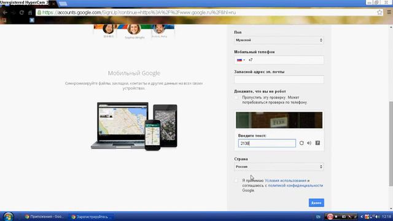Image resolution: width=393 pixels, height=221 pixels.
Task: Open the gender dropdown showing Мужской
Action: click(279, 40)
